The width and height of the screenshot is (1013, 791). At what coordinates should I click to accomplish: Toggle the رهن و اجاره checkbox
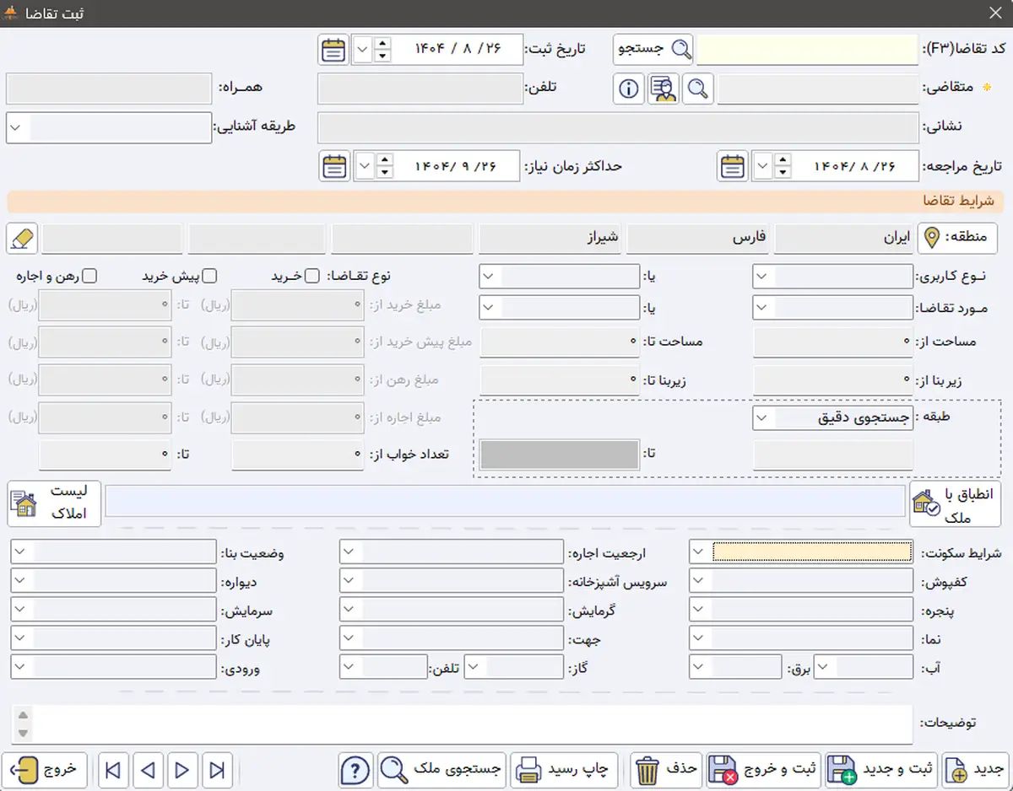(89, 276)
